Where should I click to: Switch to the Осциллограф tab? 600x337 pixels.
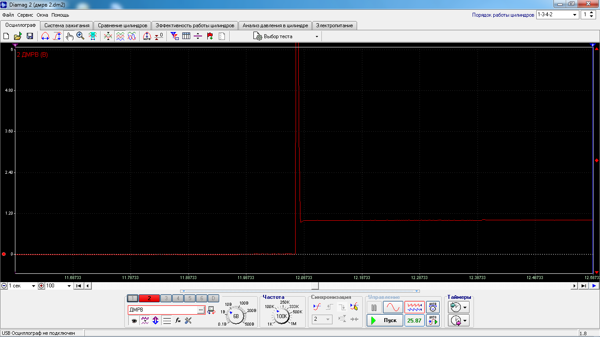(x=20, y=25)
